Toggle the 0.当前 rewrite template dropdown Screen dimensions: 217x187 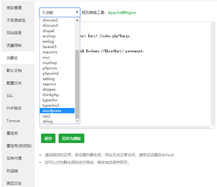tap(60, 13)
